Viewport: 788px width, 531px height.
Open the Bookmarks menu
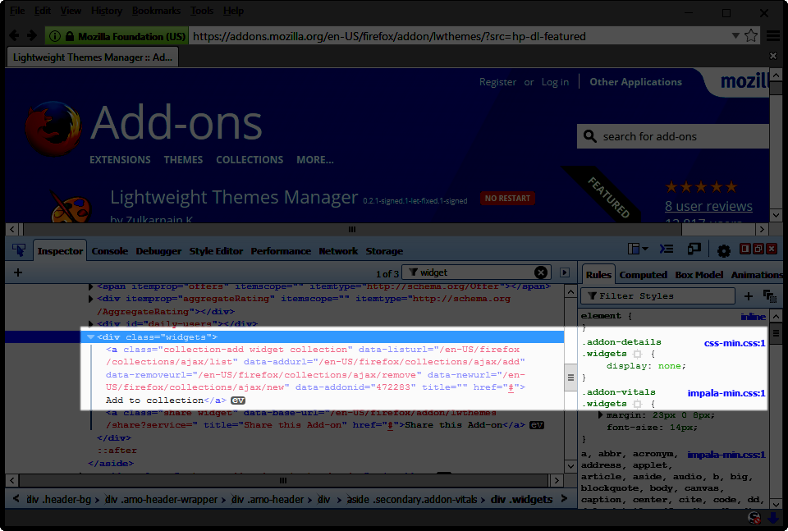(x=156, y=11)
